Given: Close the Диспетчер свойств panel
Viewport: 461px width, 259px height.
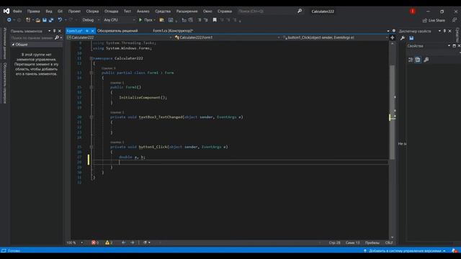Looking at the screenshot, I should click(x=449, y=31).
